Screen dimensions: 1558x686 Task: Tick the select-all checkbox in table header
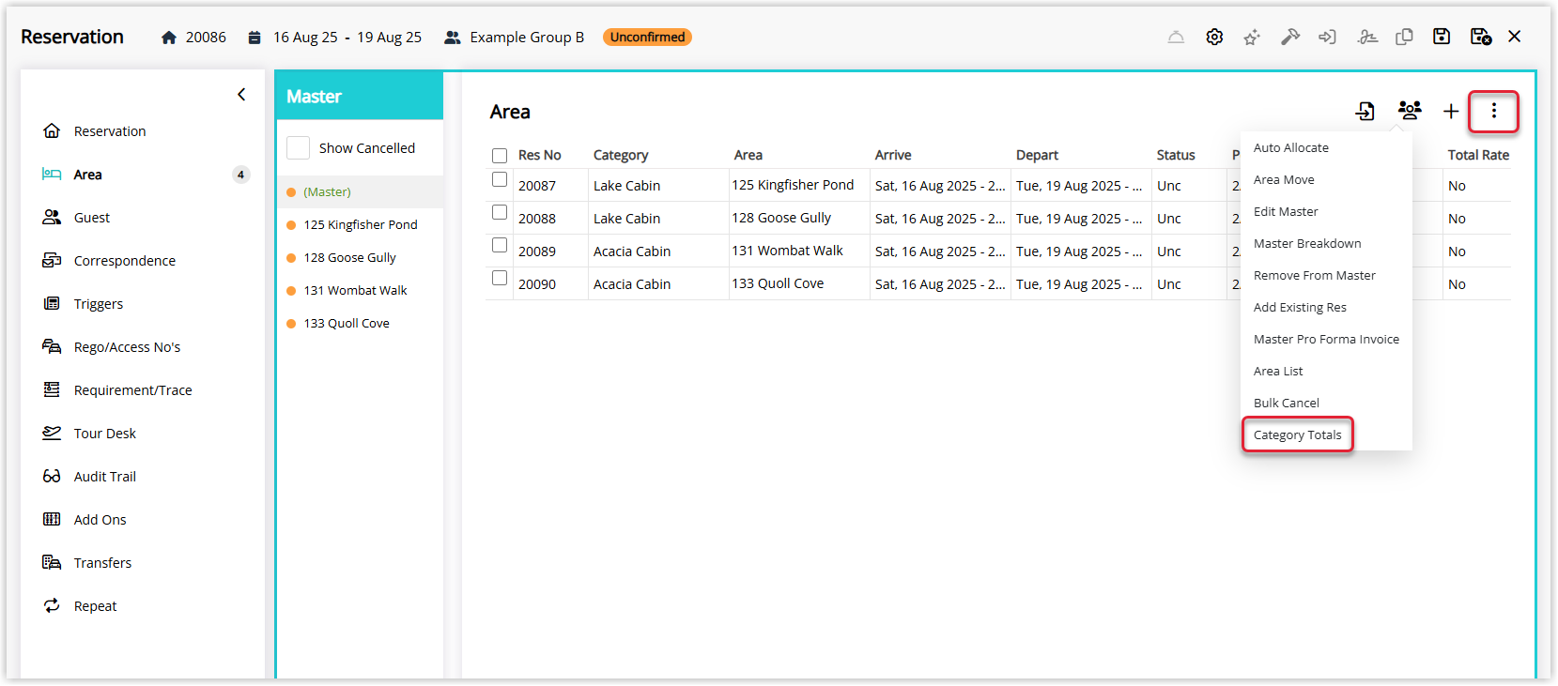click(x=500, y=156)
